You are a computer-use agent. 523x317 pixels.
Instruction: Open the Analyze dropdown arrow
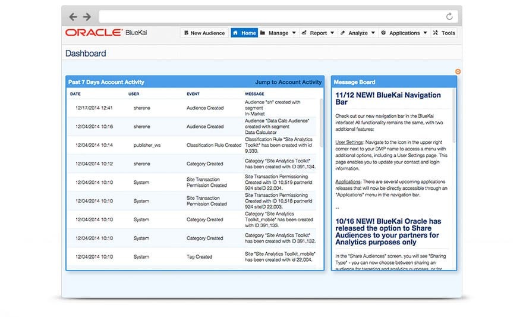(x=373, y=33)
